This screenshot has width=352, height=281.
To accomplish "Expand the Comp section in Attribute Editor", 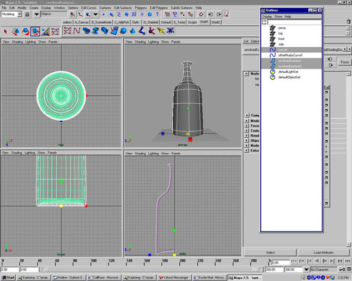I will point(247,115).
